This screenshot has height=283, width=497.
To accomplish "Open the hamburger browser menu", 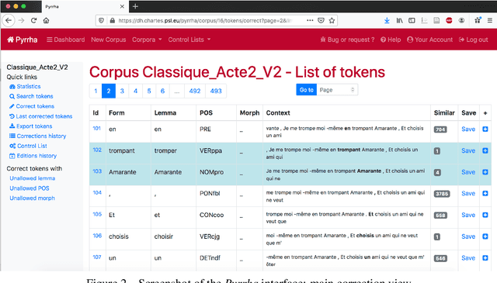I will (490, 21).
